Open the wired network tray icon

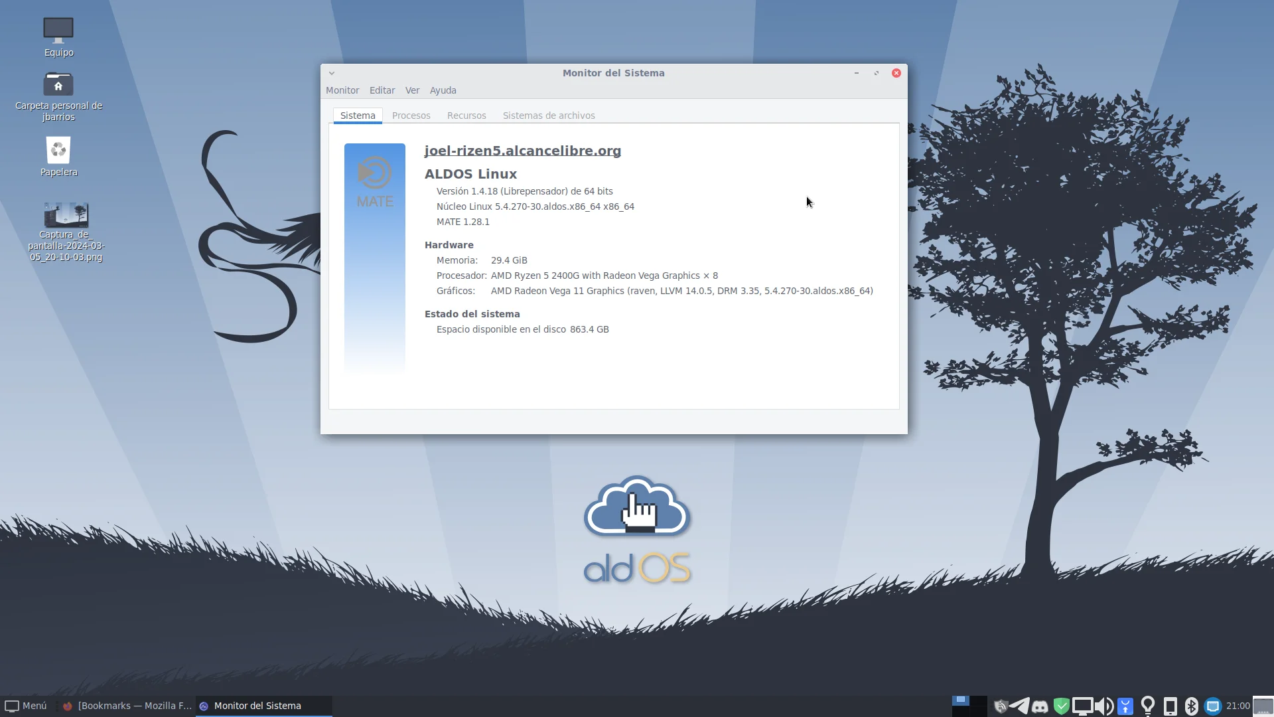(1213, 706)
